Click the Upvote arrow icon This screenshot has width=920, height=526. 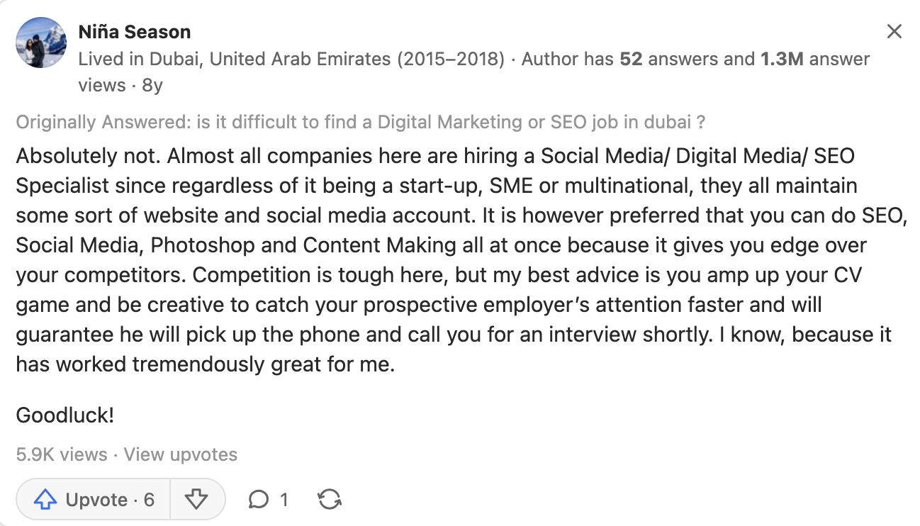coord(45,500)
